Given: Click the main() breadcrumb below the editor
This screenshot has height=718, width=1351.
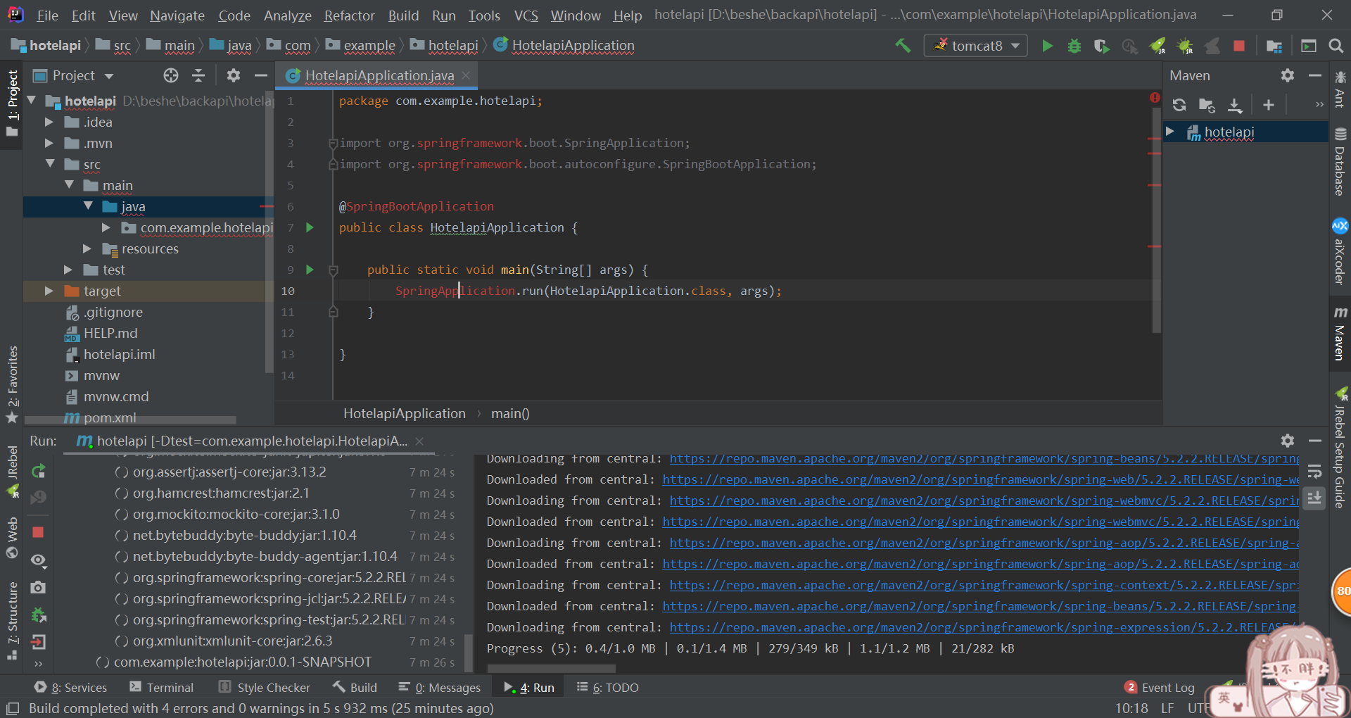Looking at the screenshot, I should click(x=510, y=413).
